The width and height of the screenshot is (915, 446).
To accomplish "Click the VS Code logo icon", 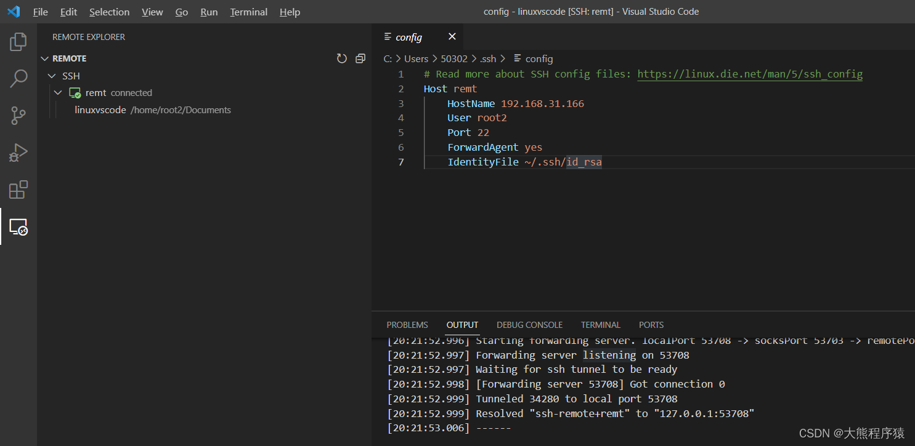I will pyautogui.click(x=14, y=12).
